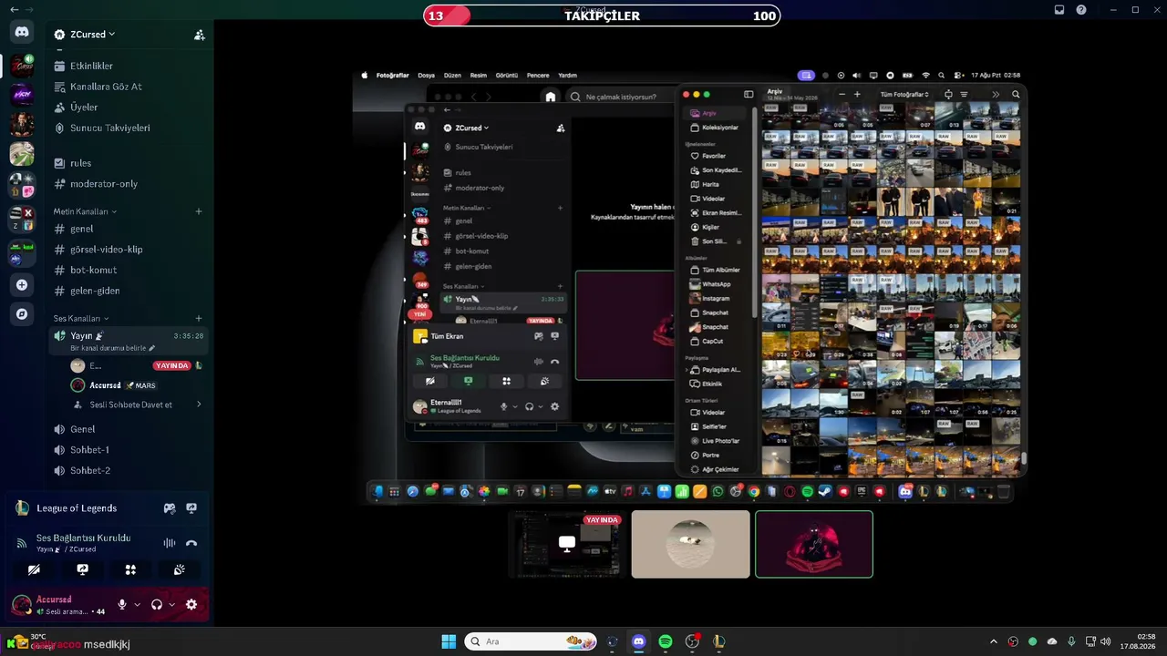The image size is (1167, 656).
Task: Open Discord inbox icon in title bar
Action: point(1059,10)
